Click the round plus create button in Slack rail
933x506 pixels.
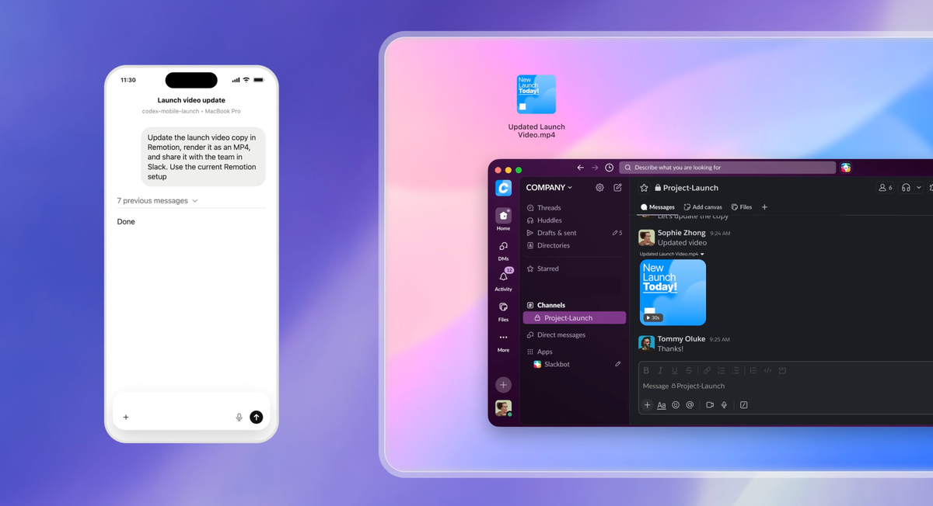(503, 385)
